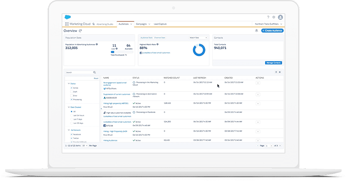Viewport: 348px width, 181px height.
Task: Click the Salesforce cloud logo
Action: (x=68, y=17)
